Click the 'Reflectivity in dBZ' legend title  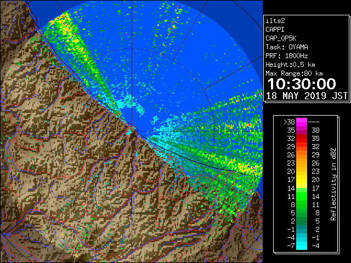coord(333,184)
